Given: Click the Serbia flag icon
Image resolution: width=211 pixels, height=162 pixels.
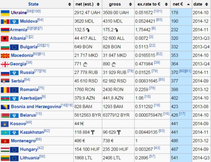Looking at the screenshot, I should point(5,81).
